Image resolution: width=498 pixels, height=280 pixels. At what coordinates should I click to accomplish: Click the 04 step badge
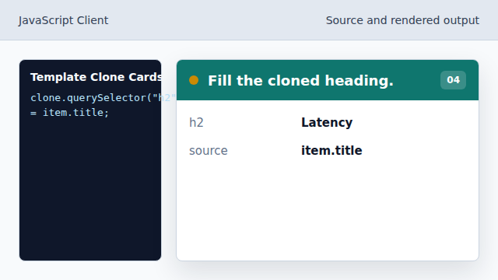coord(453,80)
